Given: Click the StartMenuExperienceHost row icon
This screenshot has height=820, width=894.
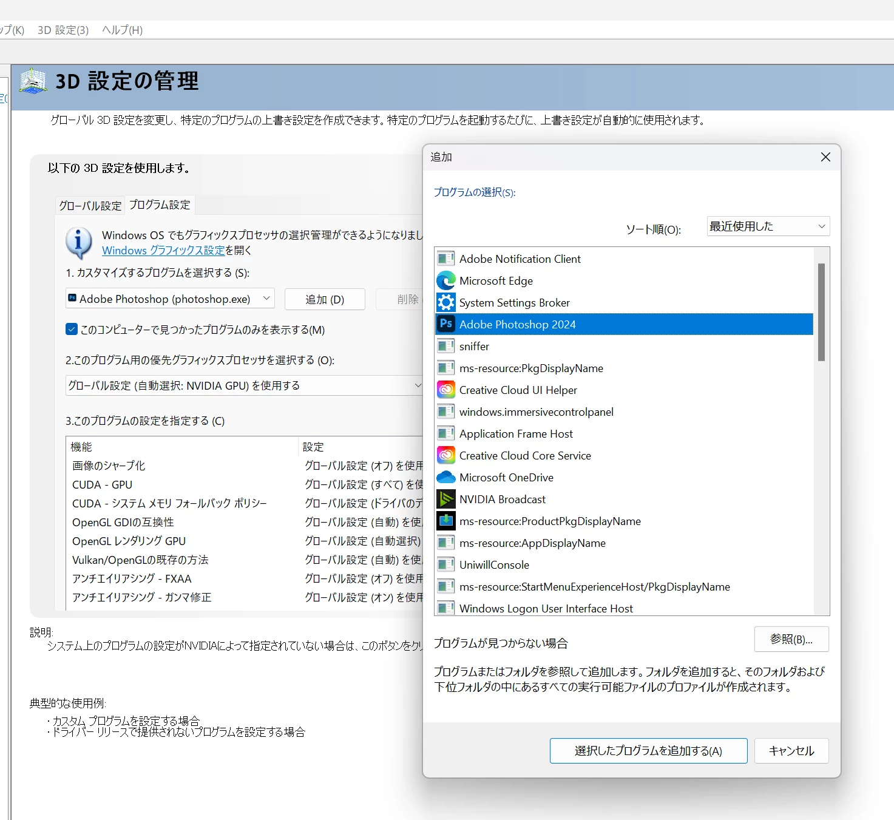Looking at the screenshot, I should [x=446, y=586].
